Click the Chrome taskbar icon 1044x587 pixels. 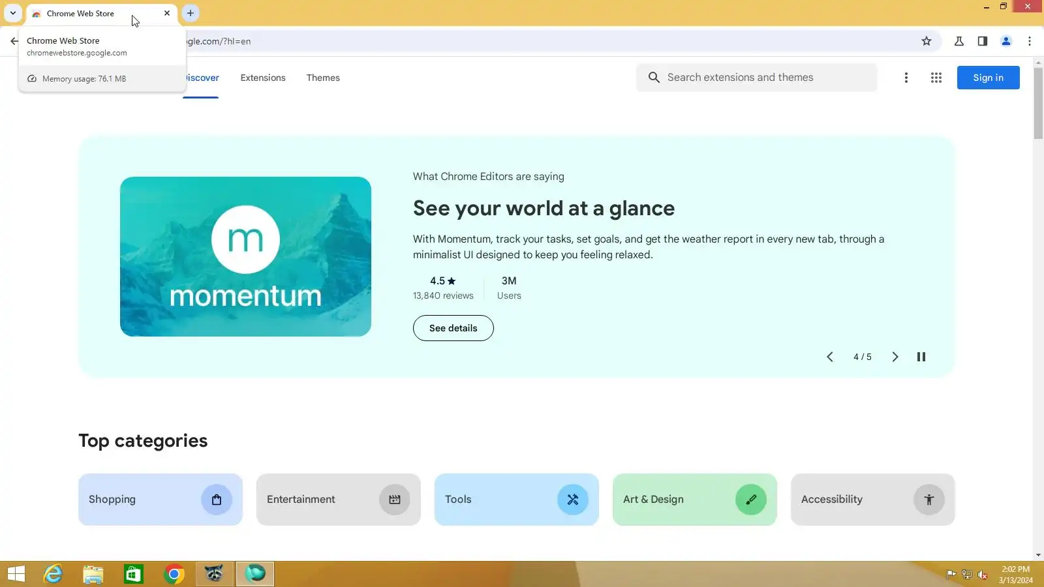tap(174, 574)
